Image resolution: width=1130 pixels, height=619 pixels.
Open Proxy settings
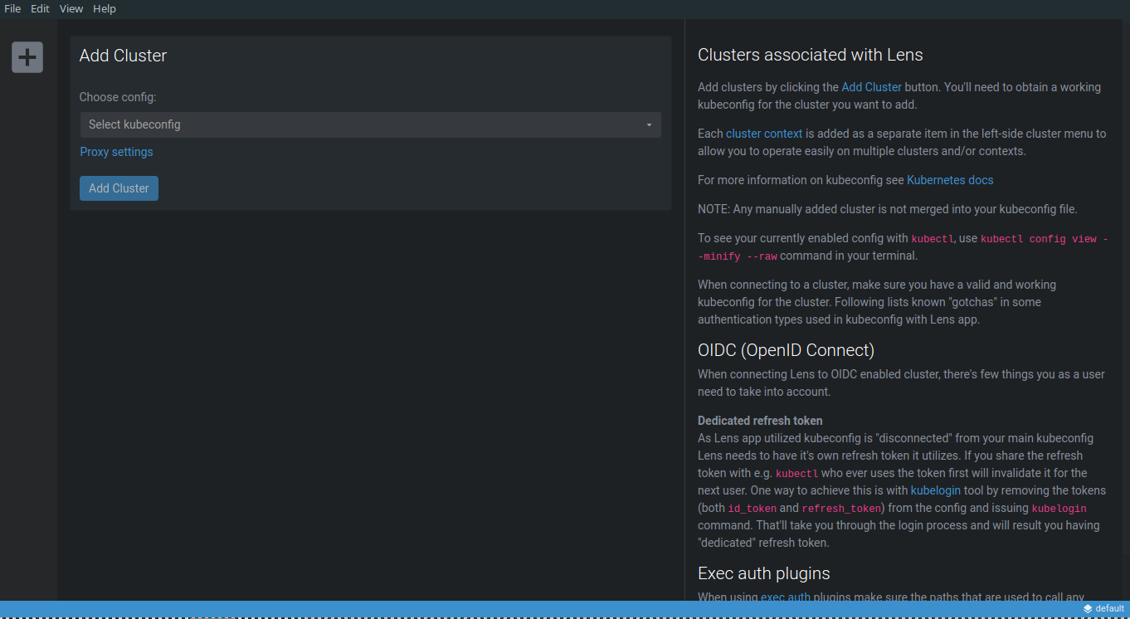[116, 152]
